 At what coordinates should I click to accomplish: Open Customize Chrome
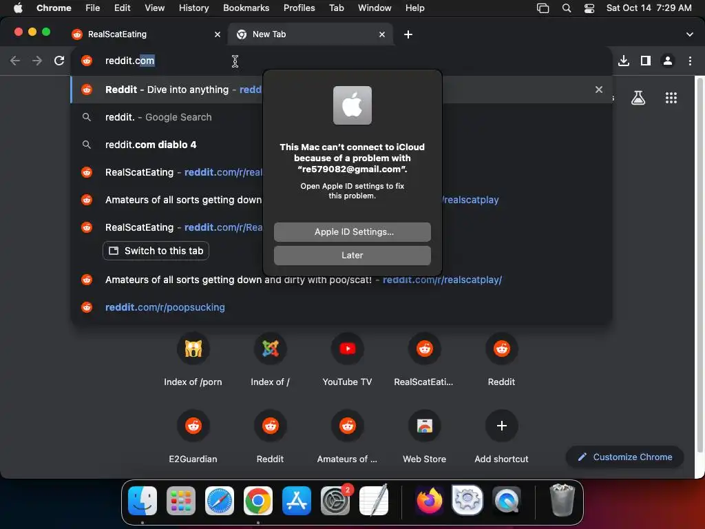click(x=625, y=457)
